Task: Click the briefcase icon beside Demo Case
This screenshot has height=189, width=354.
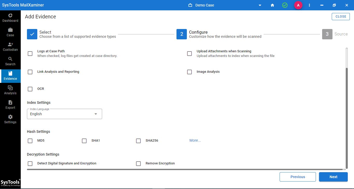Action: coord(190,5)
